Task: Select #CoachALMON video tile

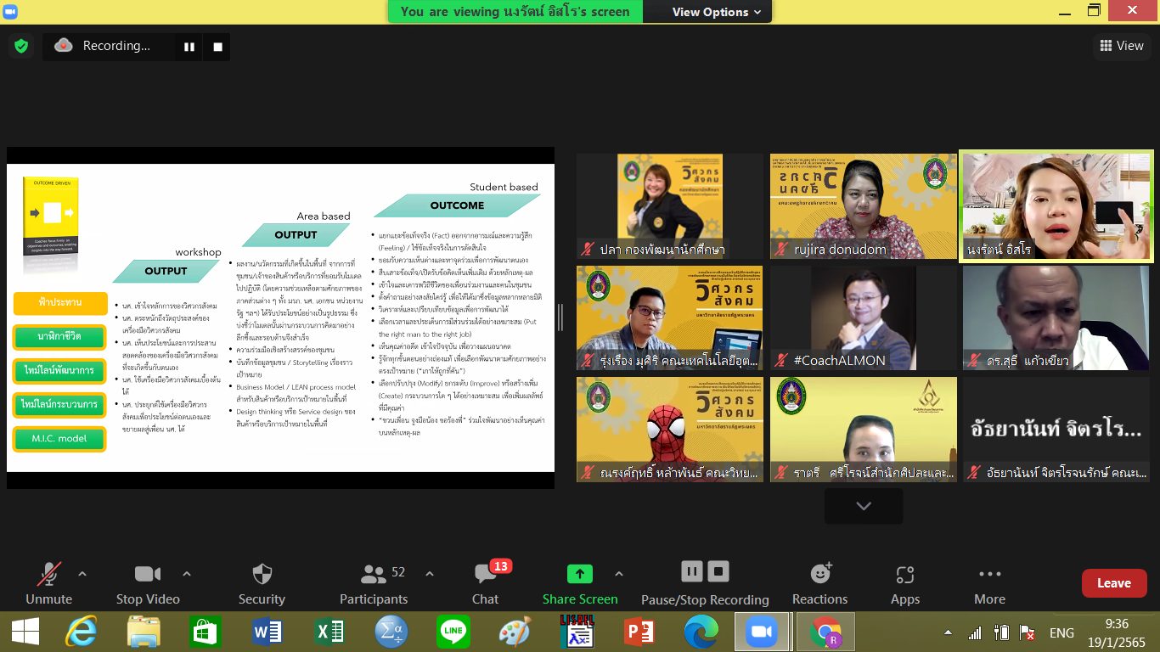Action: point(862,318)
